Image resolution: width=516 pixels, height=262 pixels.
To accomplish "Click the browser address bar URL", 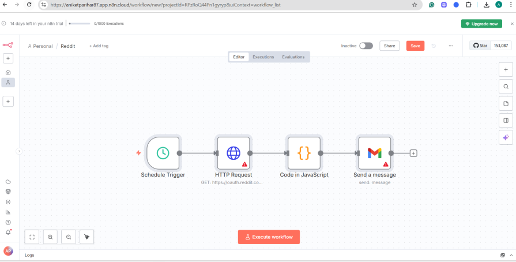I will click(x=165, y=5).
